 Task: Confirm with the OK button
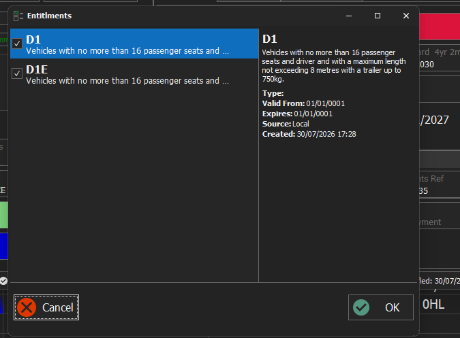coord(381,307)
